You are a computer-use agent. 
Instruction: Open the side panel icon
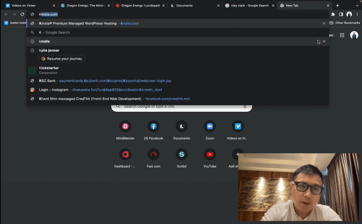coord(341,14)
